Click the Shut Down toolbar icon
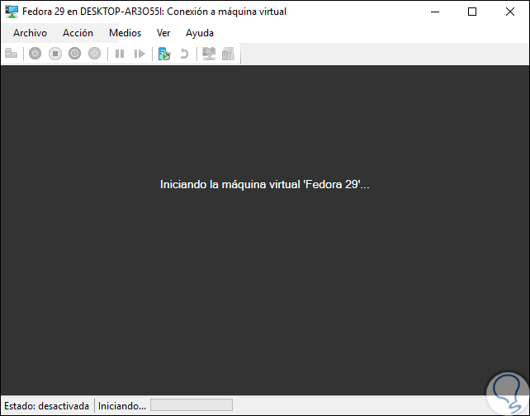This screenshot has height=416, width=530. [74, 54]
